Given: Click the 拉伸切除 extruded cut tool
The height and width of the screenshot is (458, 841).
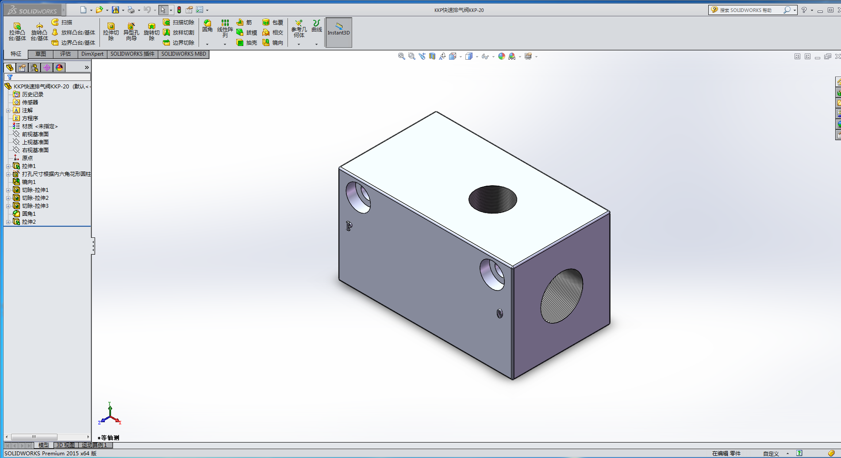Looking at the screenshot, I should (x=111, y=32).
